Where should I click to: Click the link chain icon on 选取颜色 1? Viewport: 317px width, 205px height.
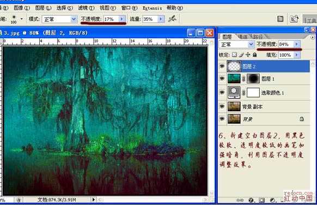click(x=243, y=93)
